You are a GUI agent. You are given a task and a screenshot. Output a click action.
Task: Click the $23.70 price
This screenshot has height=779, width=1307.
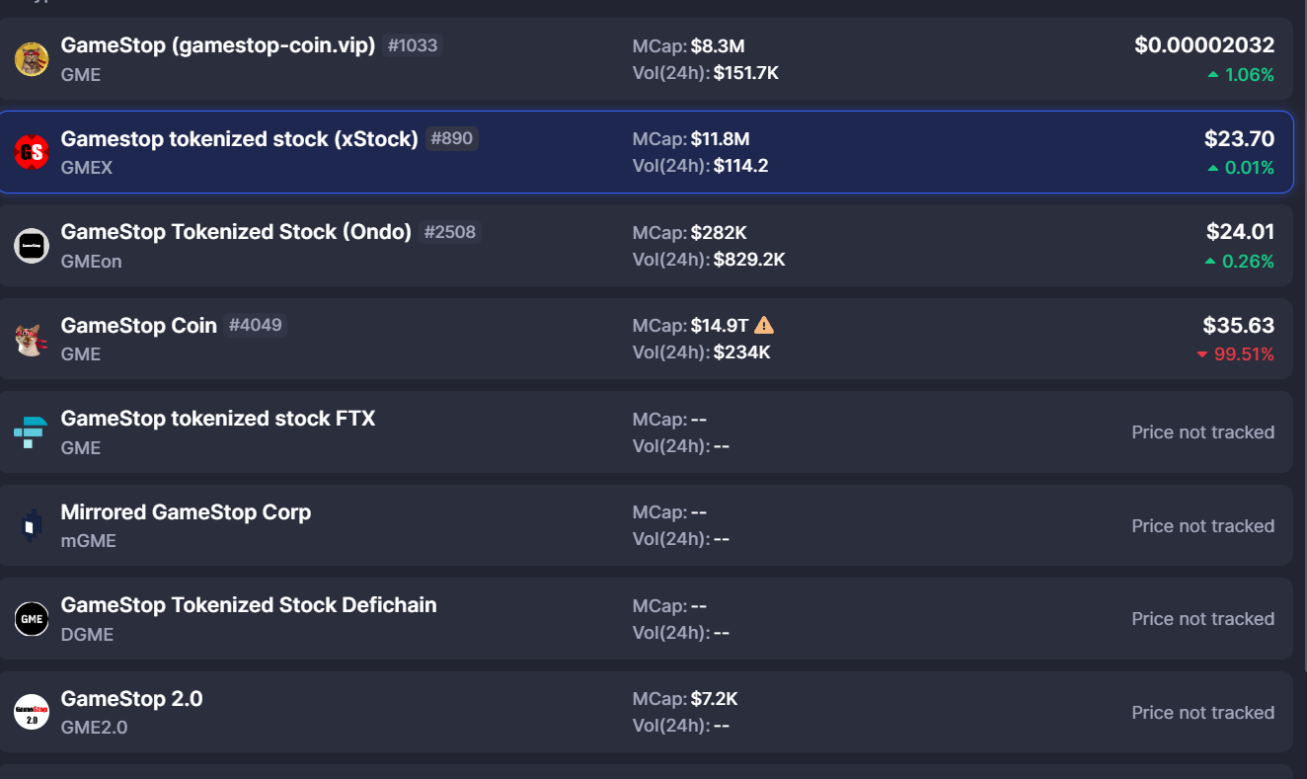1239,138
